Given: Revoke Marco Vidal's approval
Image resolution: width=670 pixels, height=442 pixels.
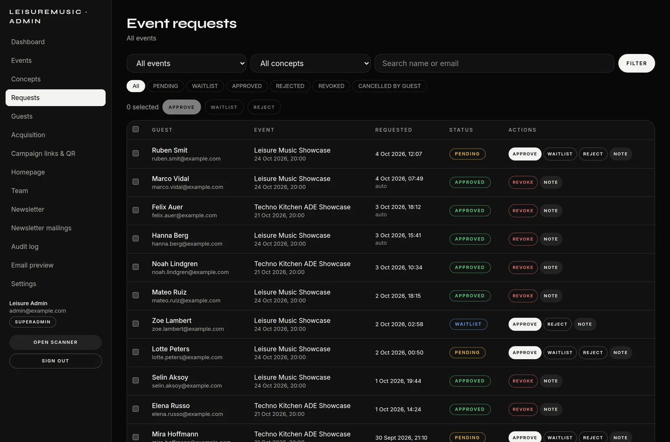Looking at the screenshot, I should 523,182.
